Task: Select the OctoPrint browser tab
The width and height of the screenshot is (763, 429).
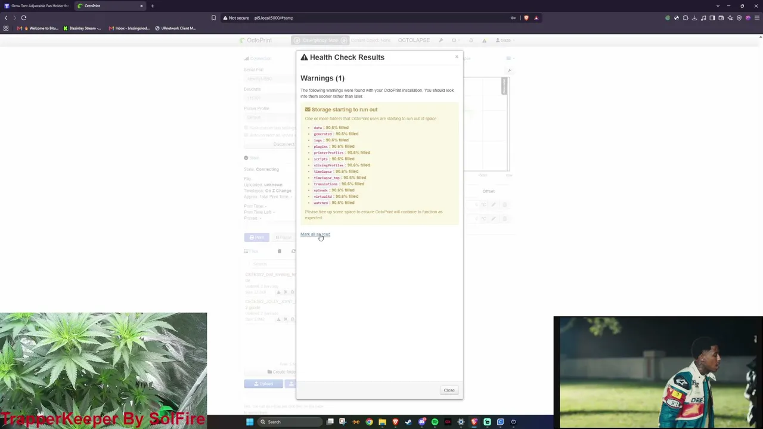Action: point(111,6)
